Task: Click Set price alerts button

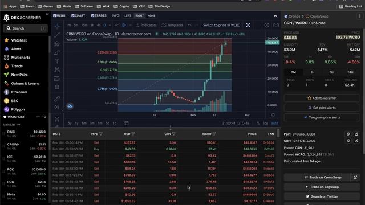Action: coord(322,108)
